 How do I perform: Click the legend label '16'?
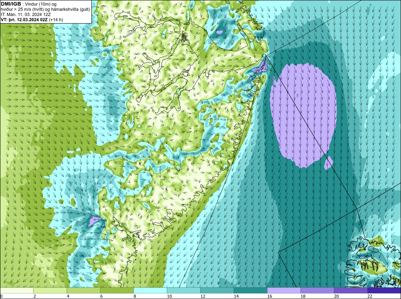(269, 296)
